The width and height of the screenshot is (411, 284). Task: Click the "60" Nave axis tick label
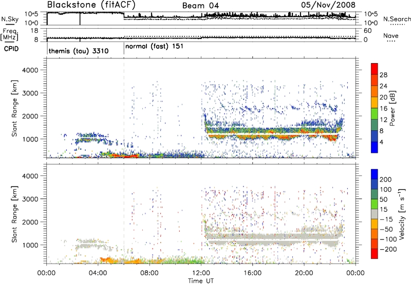point(367,31)
